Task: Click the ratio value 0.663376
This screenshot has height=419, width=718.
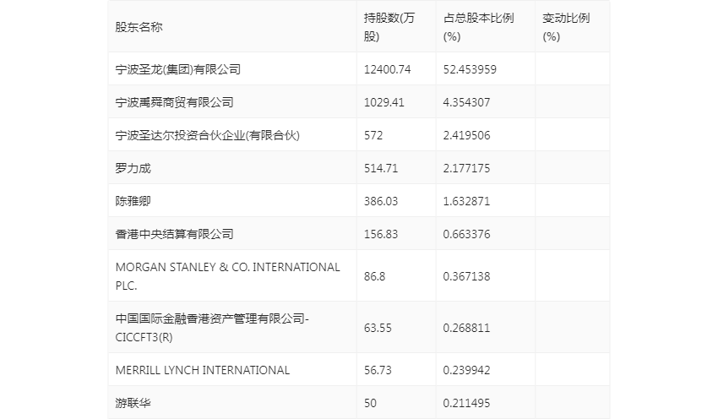Action: pos(466,234)
